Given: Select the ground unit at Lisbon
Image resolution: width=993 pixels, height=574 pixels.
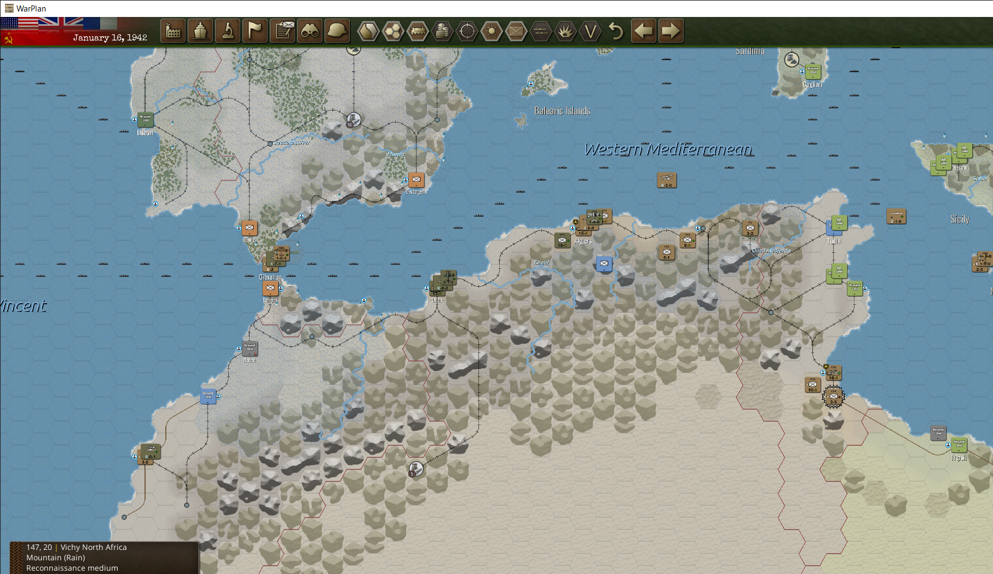Looking at the screenshot, I should [145, 119].
